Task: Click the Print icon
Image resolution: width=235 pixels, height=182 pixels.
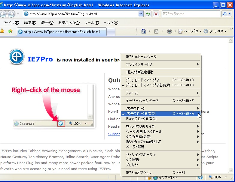Action: coord(169,31)
